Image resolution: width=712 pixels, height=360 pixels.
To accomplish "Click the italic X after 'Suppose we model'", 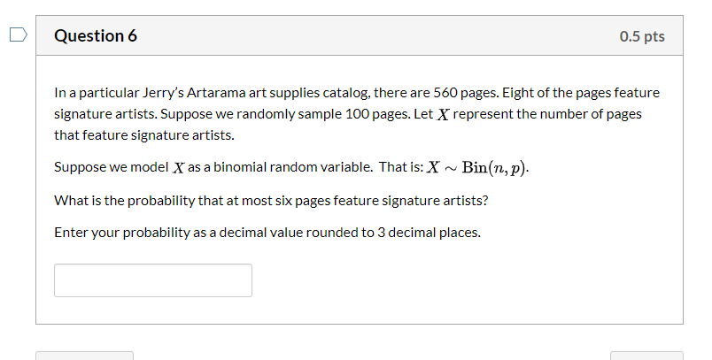I will pyautogui.click(x=179, y=168).
